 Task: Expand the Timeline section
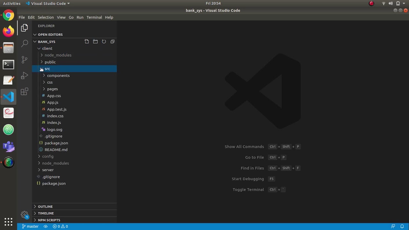coord(74,213)
